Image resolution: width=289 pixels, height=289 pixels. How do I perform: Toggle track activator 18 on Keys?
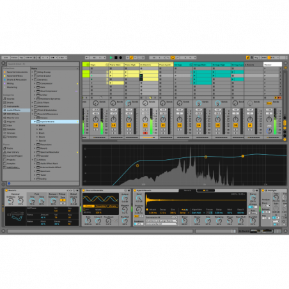[x=96, y=125]
